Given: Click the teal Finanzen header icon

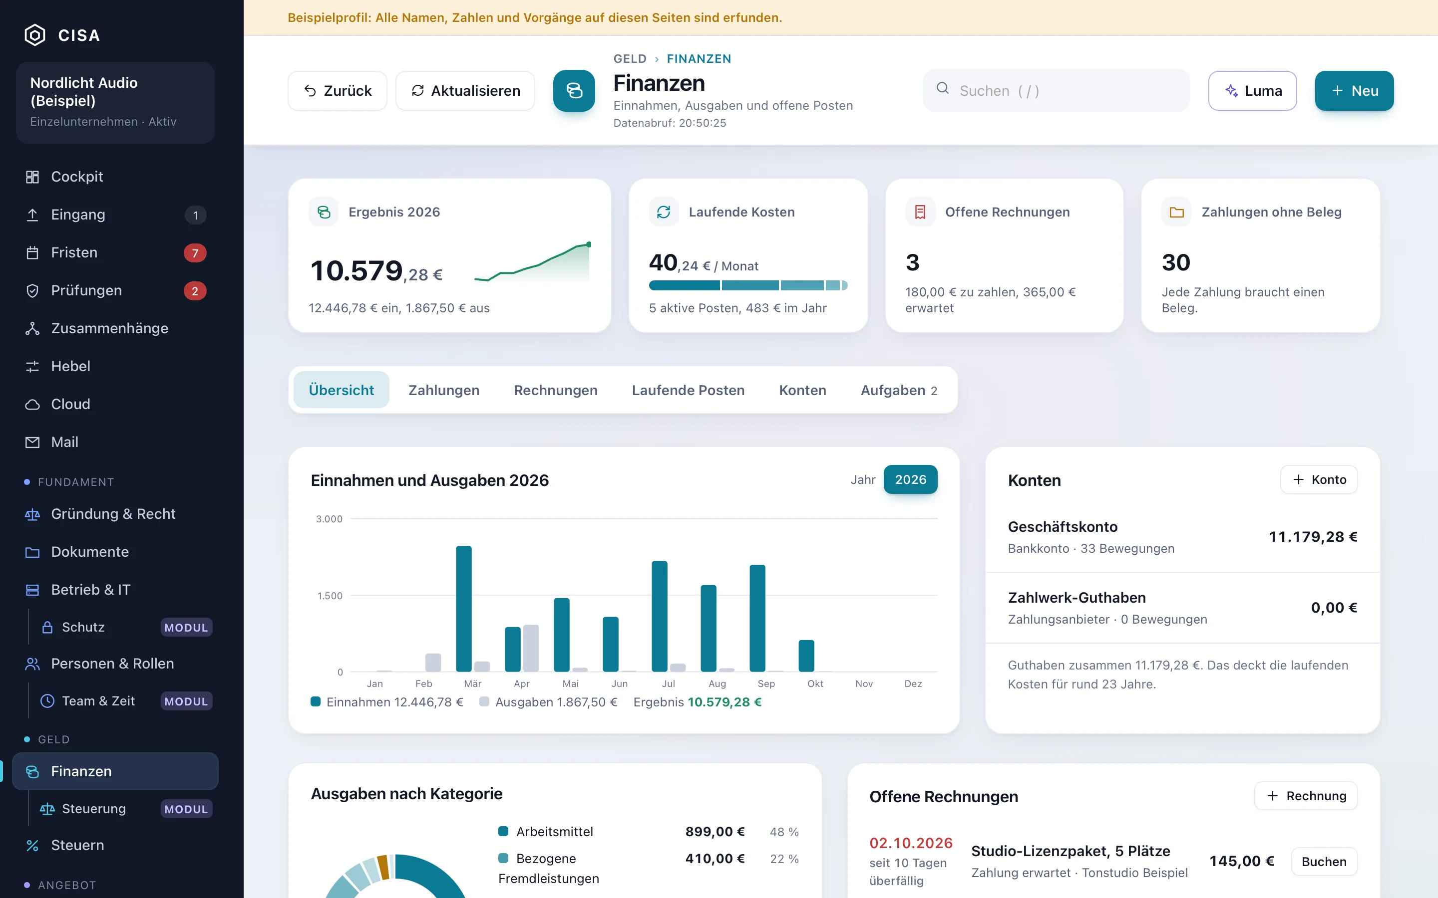Looking at the screenshot, I should tap(574, 91).
